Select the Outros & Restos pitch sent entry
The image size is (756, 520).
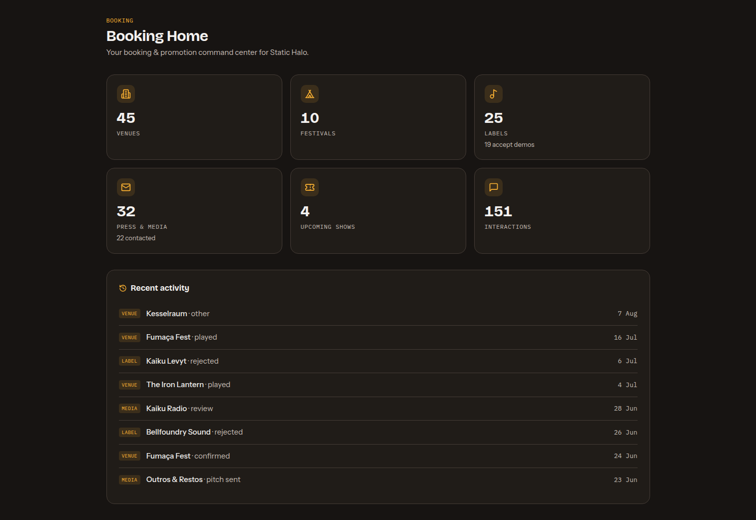coord(378,480)
